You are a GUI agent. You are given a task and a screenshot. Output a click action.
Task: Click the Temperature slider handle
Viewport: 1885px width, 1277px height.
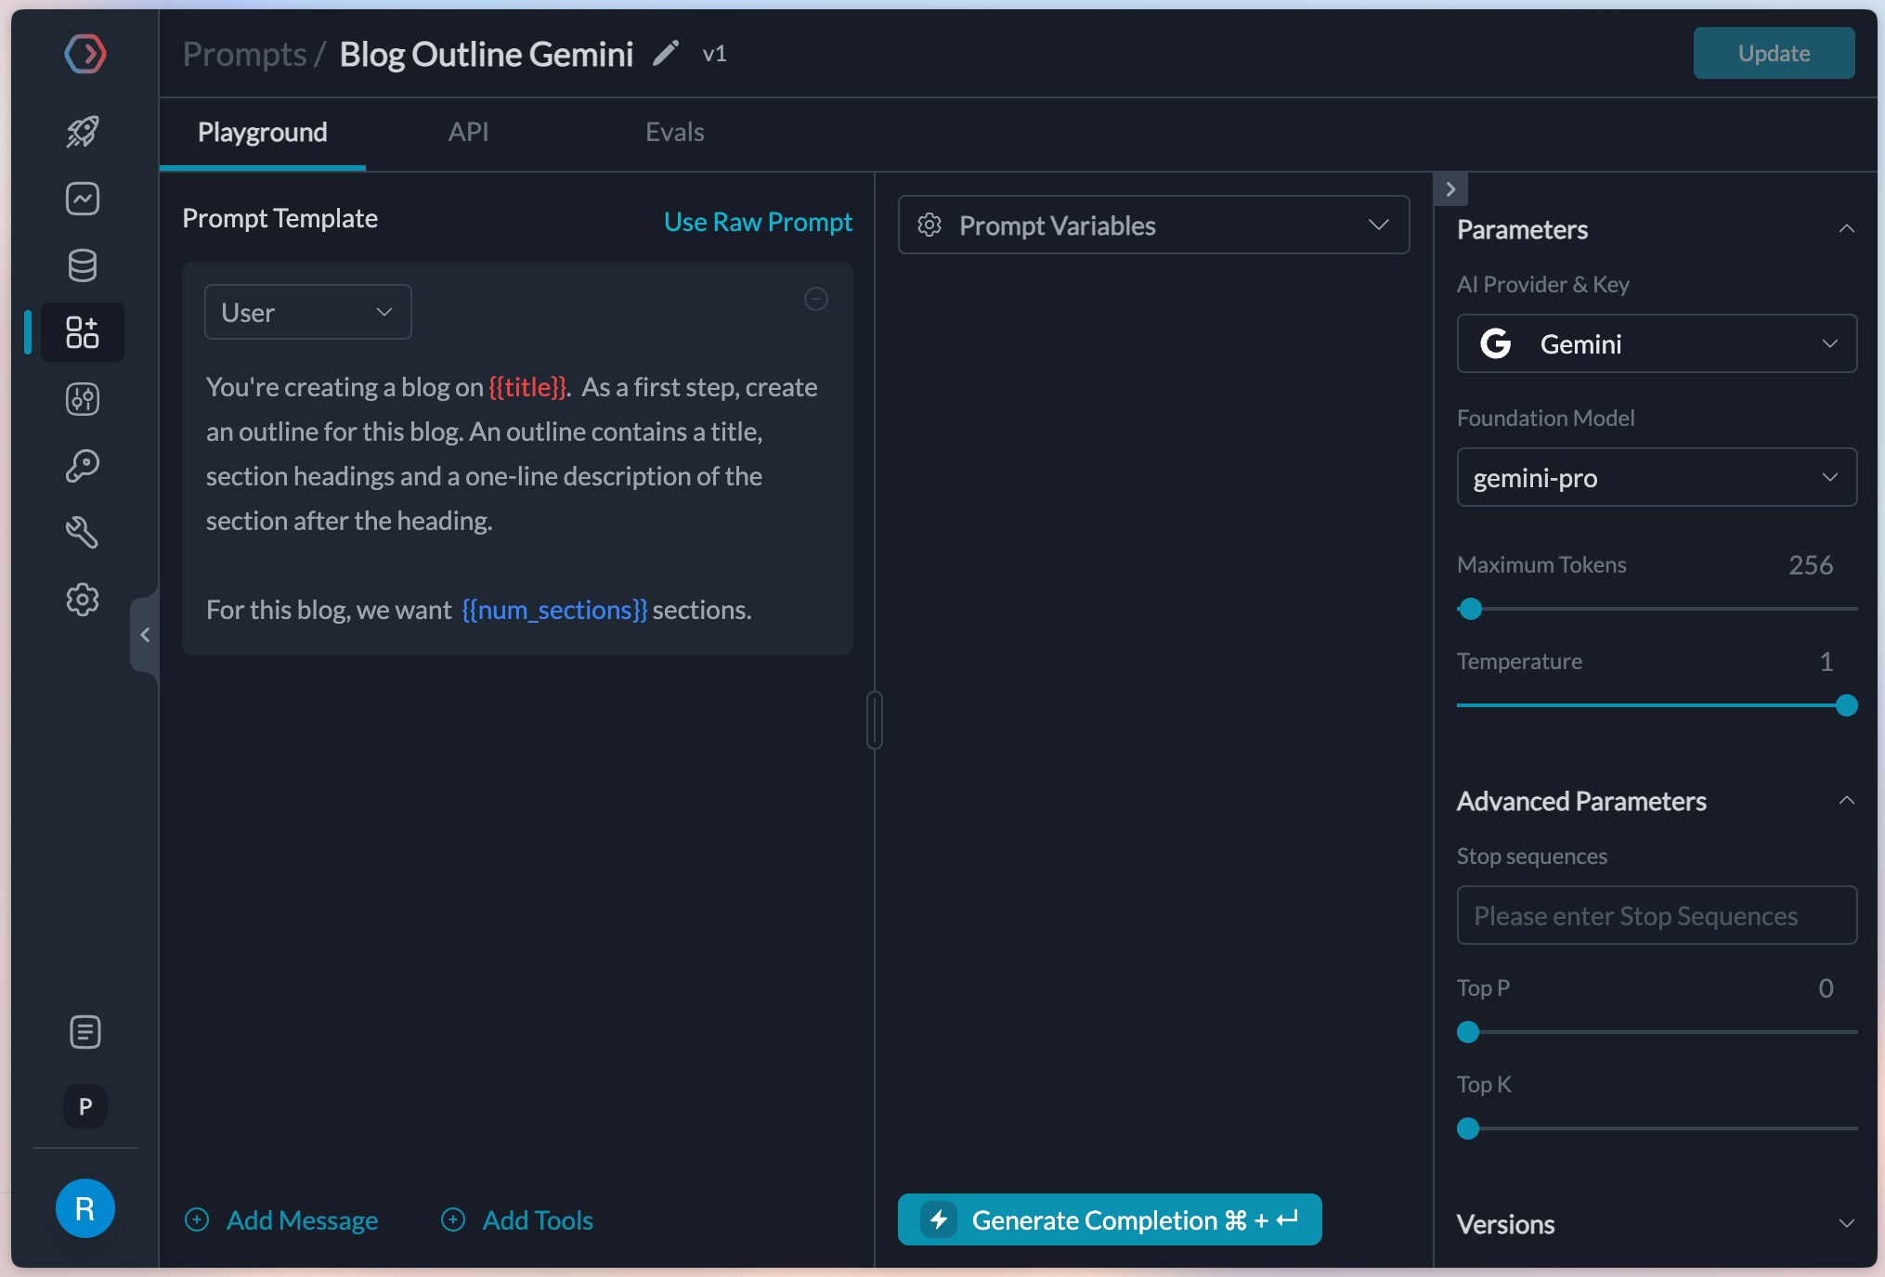point(1846,706)
